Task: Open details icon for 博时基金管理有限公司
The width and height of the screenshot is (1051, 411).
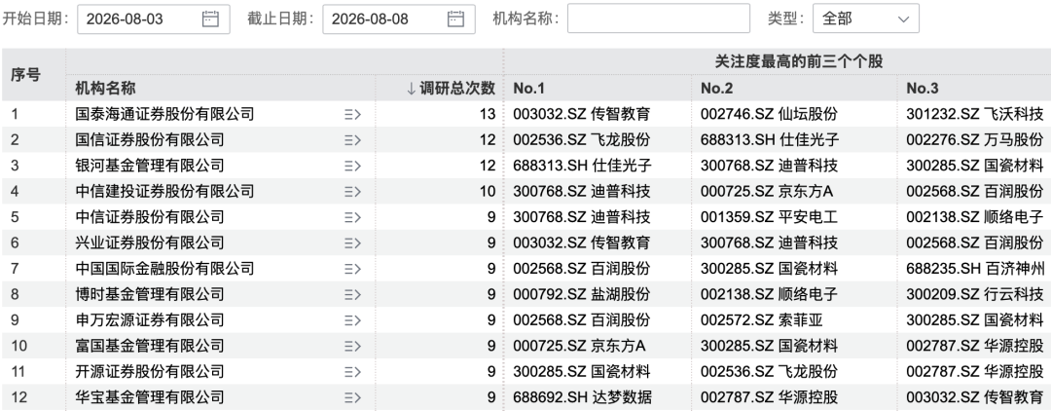Action: [x=352, y=294]
